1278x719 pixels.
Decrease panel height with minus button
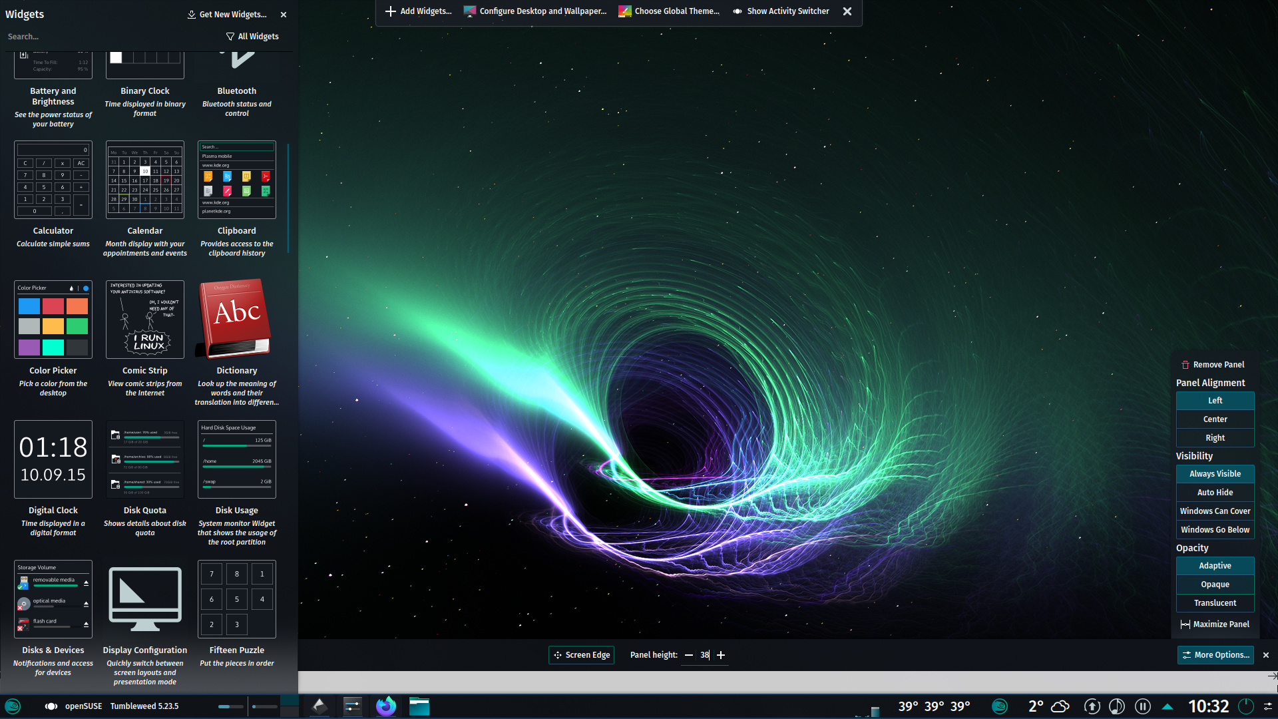689,655
